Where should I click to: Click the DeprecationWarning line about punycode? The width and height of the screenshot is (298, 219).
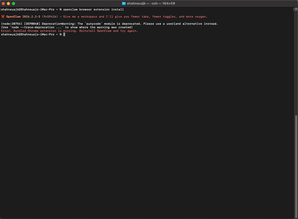pos(109,24)
